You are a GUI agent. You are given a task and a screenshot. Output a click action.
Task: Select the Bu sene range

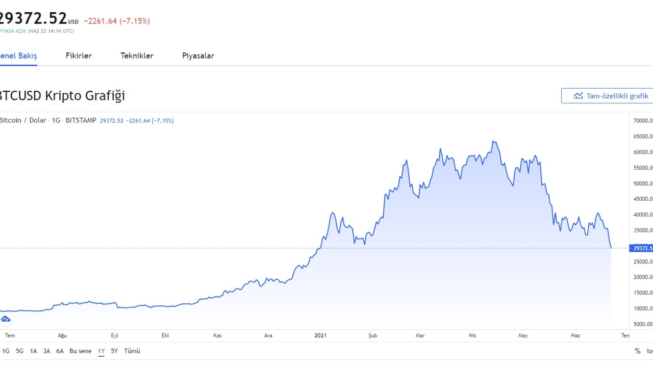(81, 351)
